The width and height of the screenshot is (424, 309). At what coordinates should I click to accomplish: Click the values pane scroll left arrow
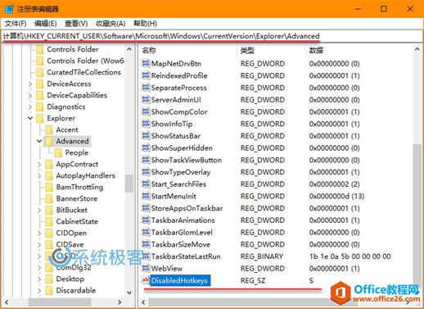[144, 302]
